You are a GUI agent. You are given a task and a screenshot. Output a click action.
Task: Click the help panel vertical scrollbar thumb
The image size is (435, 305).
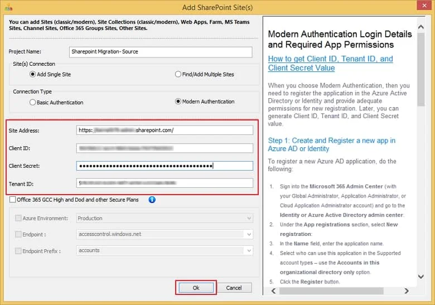click(421, 69)
